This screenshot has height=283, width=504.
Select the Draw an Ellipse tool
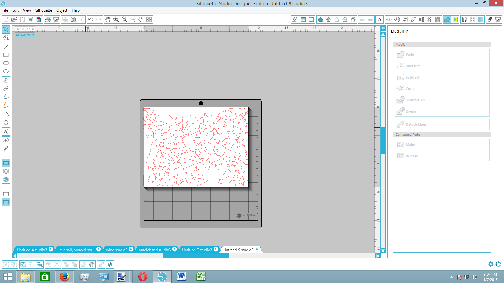click(x=6, y=71)
